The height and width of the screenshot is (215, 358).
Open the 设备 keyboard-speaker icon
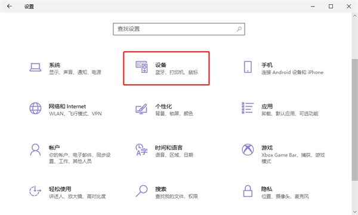click(141, 67)
